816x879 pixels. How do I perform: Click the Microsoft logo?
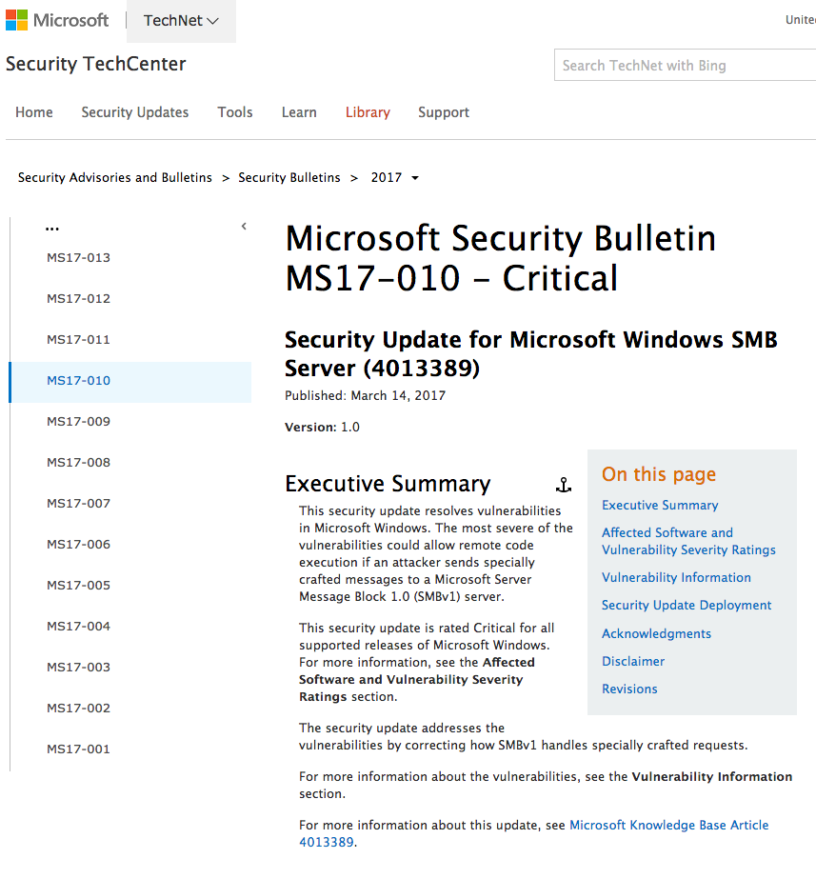coord(57,19)
